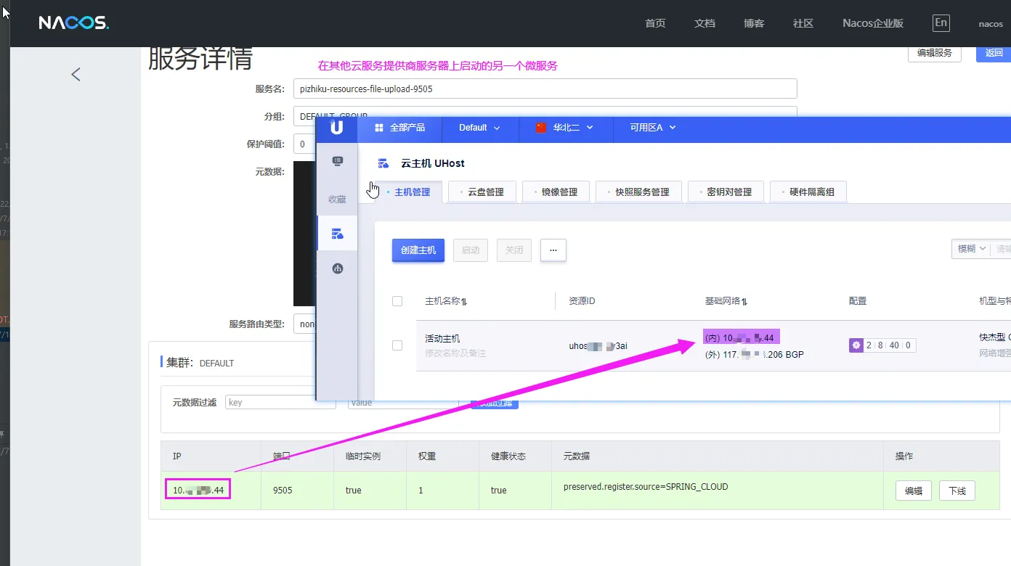Click 下线 for the instance row
The width and height of the screenshot is (1011, 566).
[957, 491]
